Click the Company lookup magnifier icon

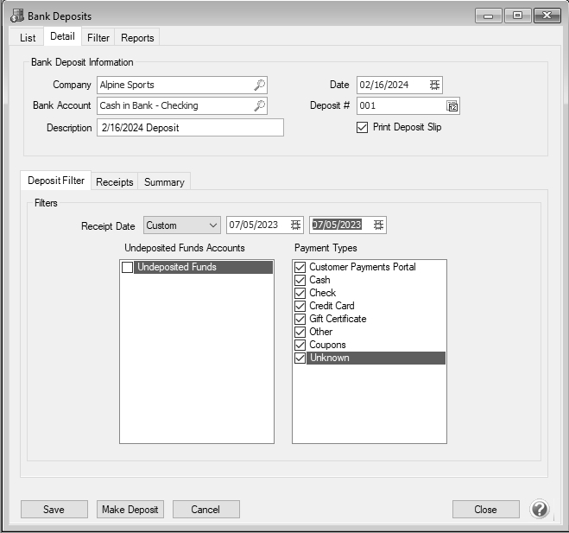coord(259,85)
